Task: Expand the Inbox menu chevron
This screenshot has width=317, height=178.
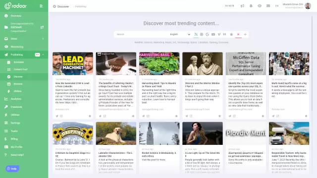Action: (x=43, y=39)
